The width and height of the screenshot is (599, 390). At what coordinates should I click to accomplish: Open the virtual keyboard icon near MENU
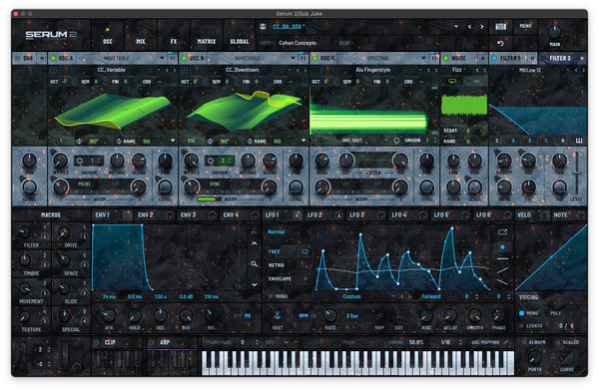coord(500,26)
